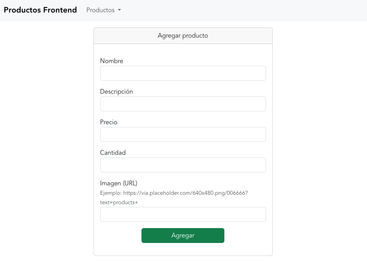Focus the Imagen (URL) input field
The image size is (367, 261).
[x=183, y=214]
